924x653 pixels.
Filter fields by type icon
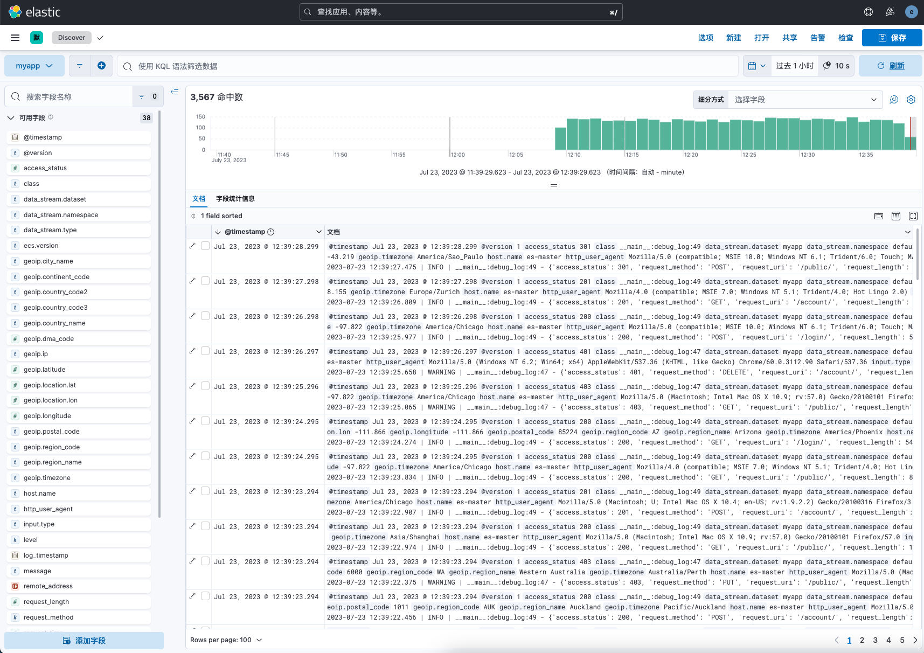coord(148,96)
